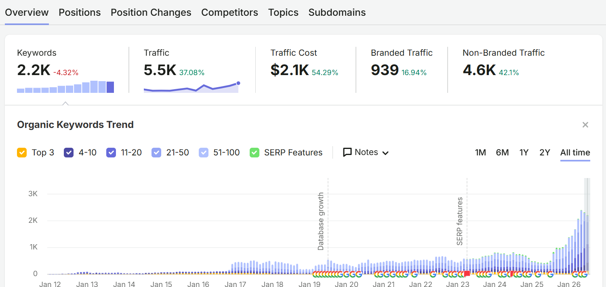Image resolution: width=606 pixels, height=287 pixels.
Task: Uncheck the Top 3 checkbox
Action: click(x=22, y=153)
